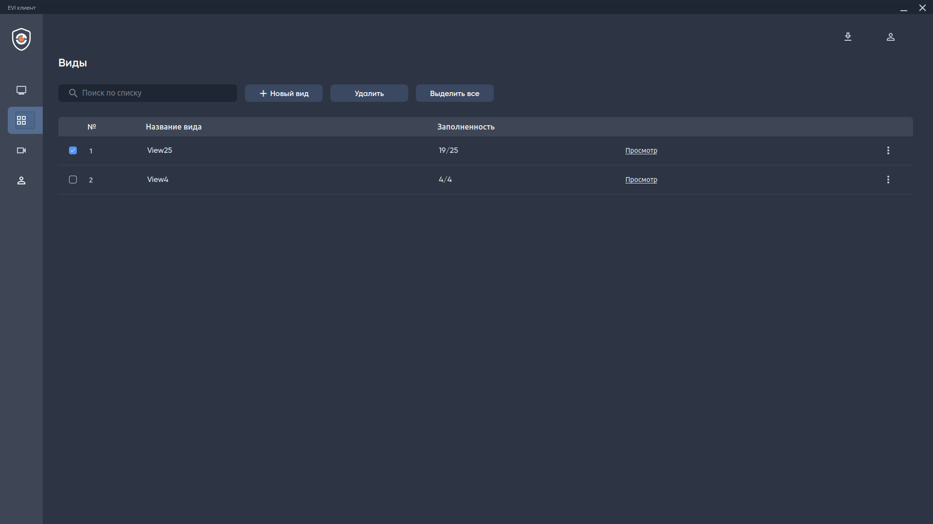The width and height of the screenshot is (933, 524).
Task: Open Просмотр link for View4
Action: (x=641, y=180)
